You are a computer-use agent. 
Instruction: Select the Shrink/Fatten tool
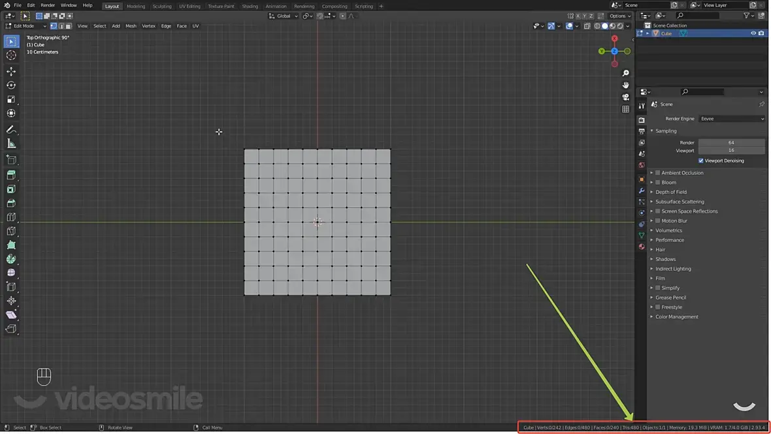[x=11, y=300]
